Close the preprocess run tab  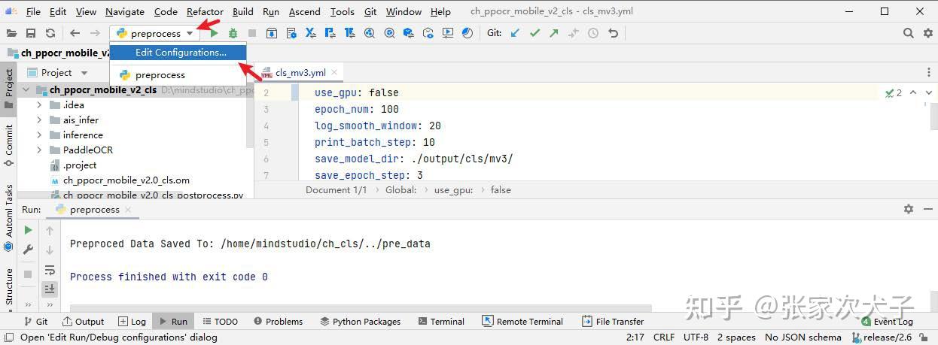click(x=127, y=210)
